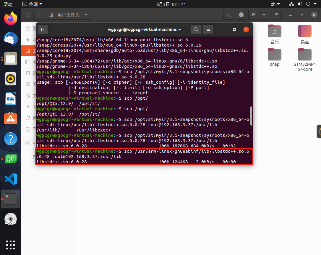The height and width of the screenshot is (255, 321).
Task: Expand view options dropdown in file manager
Action: [264, 15]
